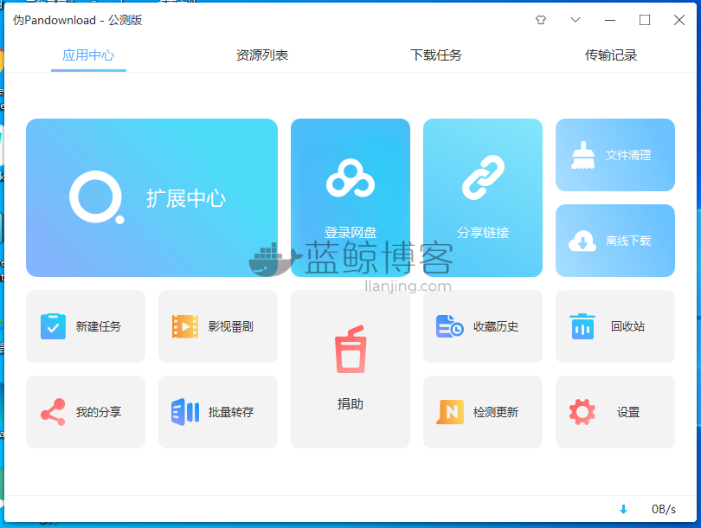
Task: Switch to the 应用中心 tab
Action: [x=88, y=55]
